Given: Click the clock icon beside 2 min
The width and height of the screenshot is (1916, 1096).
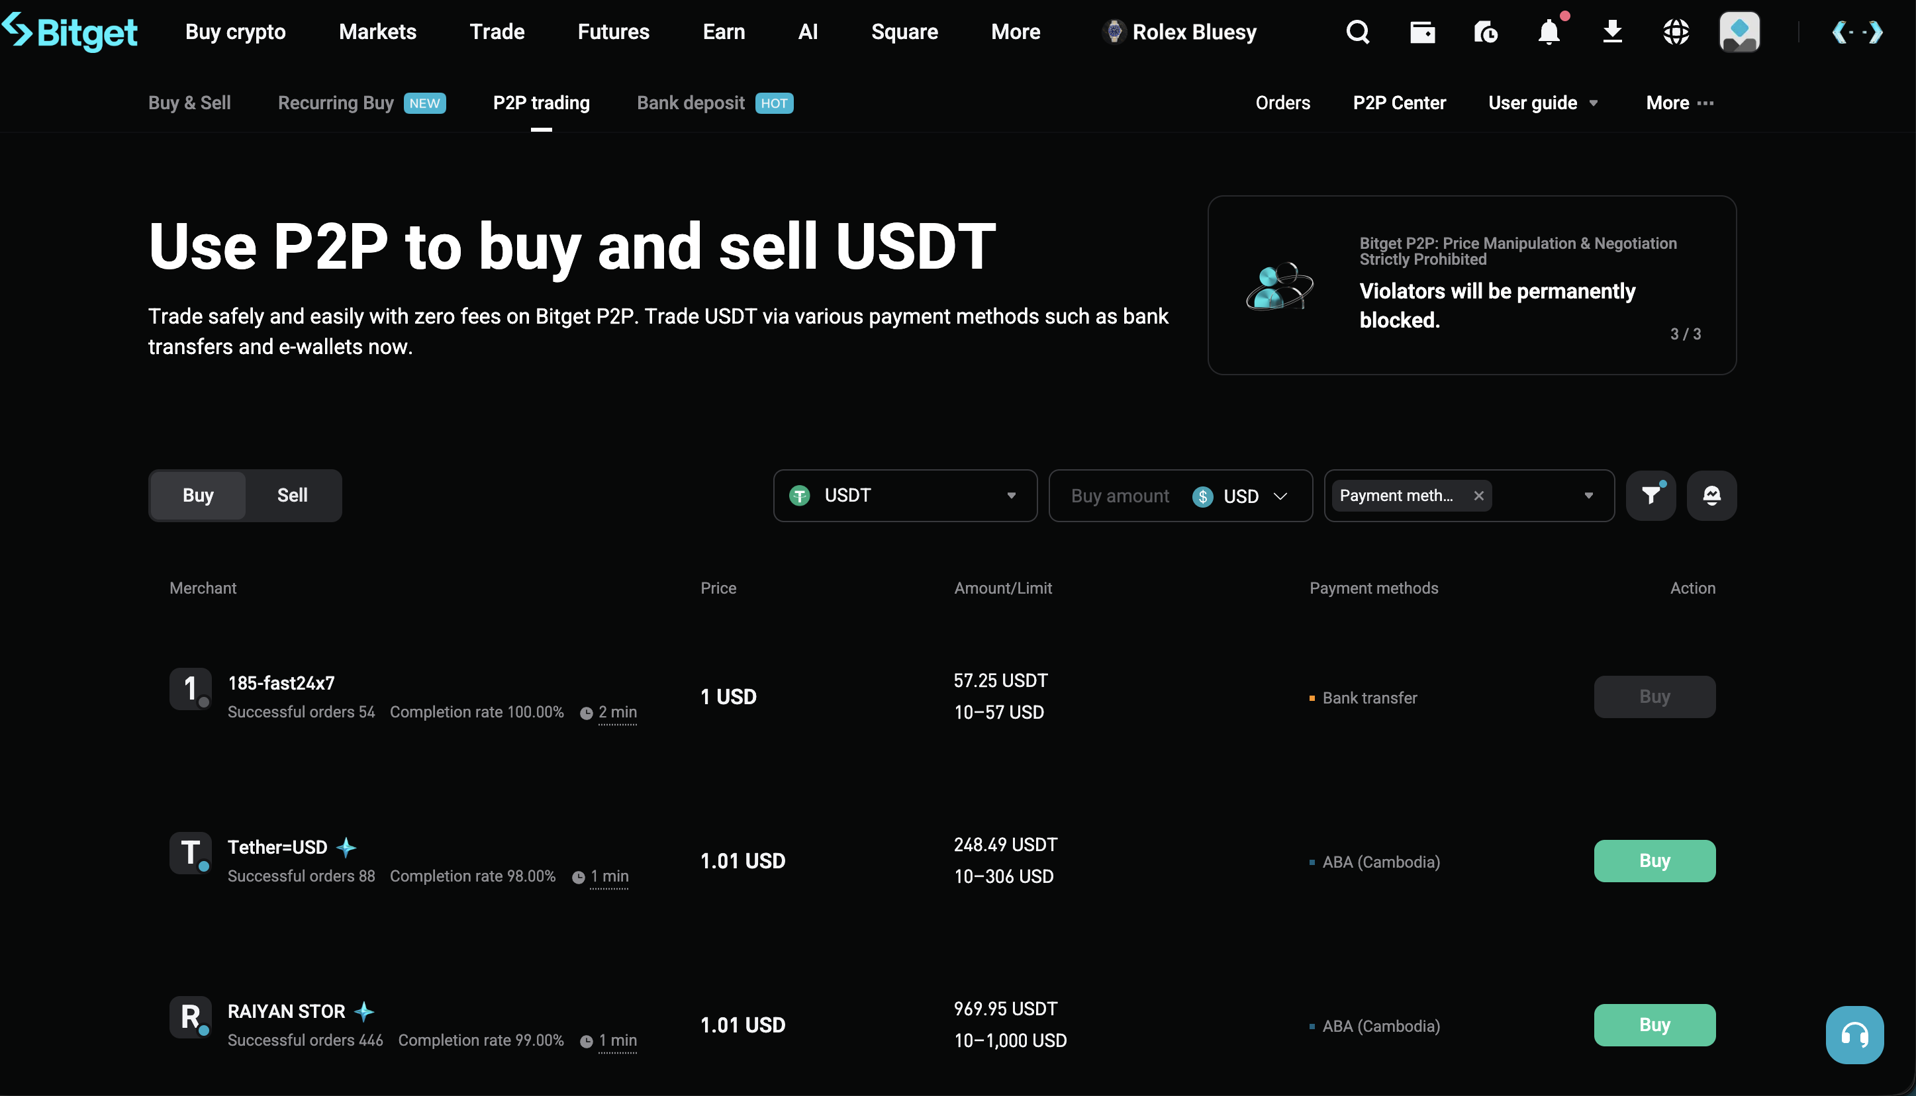Looking at the screenshot, I should [587, 713].
